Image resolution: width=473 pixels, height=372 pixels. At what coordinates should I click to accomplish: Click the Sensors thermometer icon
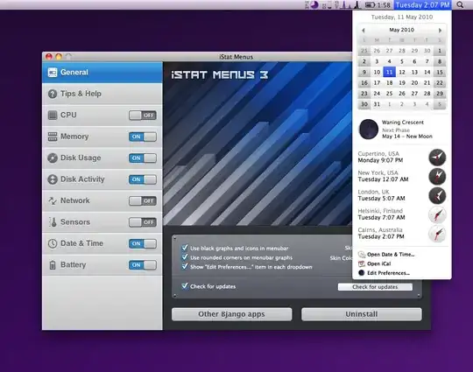(53, 222)
